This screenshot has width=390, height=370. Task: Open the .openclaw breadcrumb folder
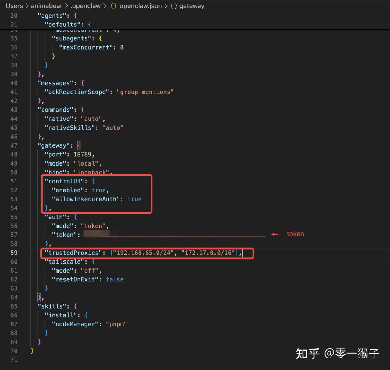[86, 6]
